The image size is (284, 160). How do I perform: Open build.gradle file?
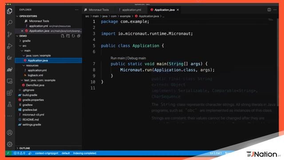pos(30,95)
